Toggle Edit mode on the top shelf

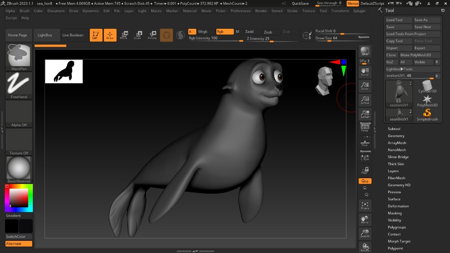click(x=96, y=35)
